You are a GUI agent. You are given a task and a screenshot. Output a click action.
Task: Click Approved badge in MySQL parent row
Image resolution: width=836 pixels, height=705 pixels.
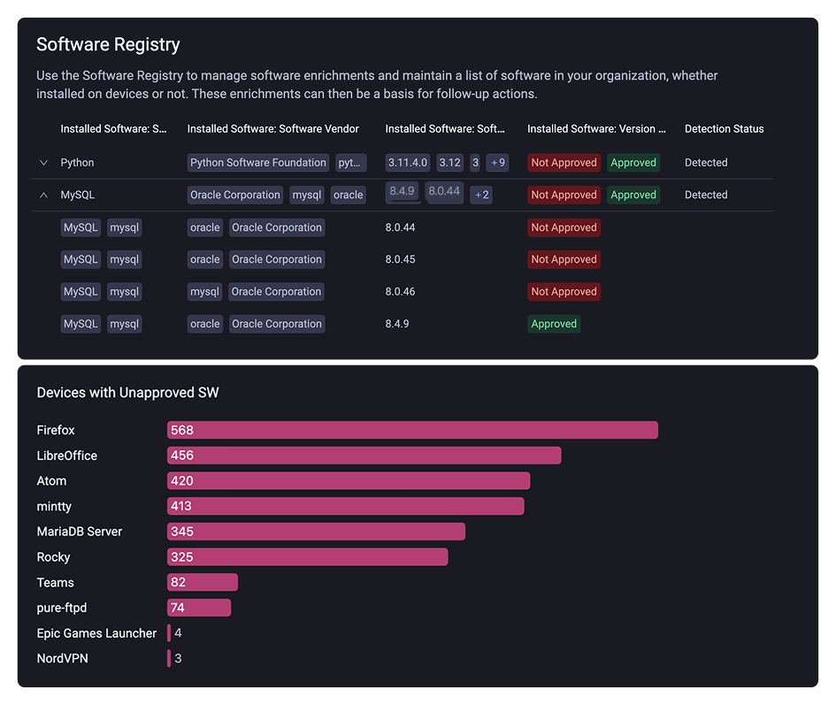[x=633, y=195]
